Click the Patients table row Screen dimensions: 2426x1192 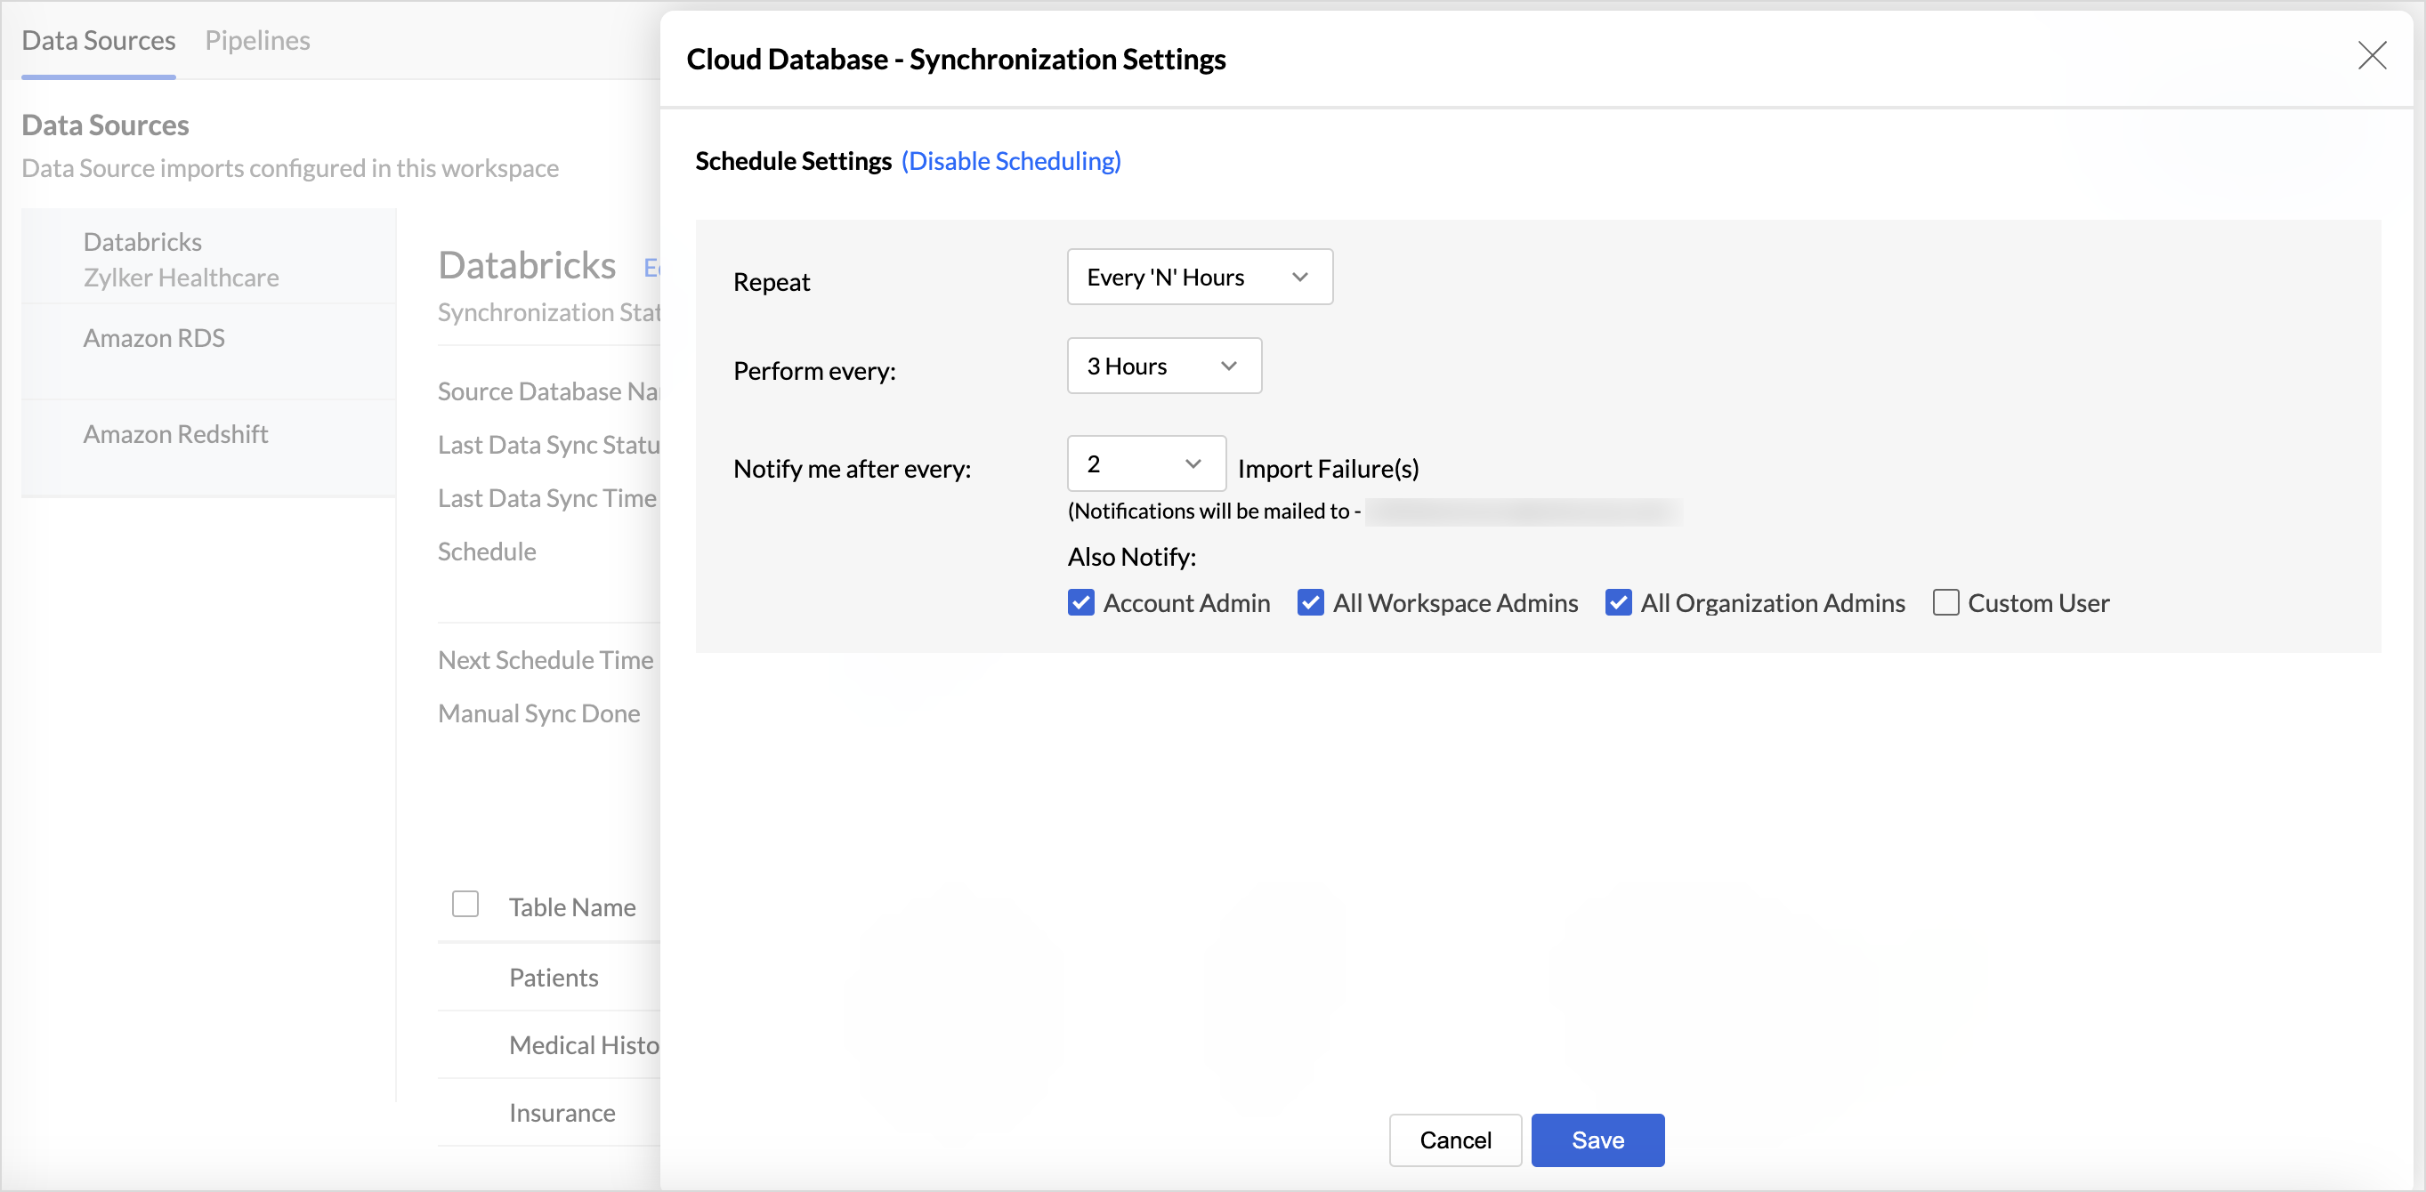[554, 978]
